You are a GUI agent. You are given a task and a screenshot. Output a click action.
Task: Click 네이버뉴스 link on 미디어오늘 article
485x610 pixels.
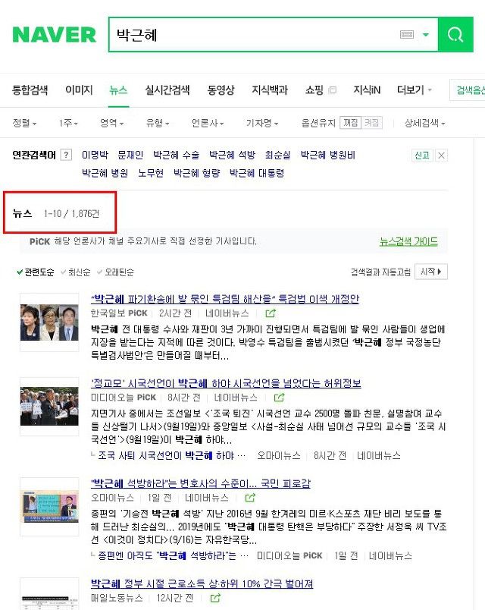click(x=236, y=398)
